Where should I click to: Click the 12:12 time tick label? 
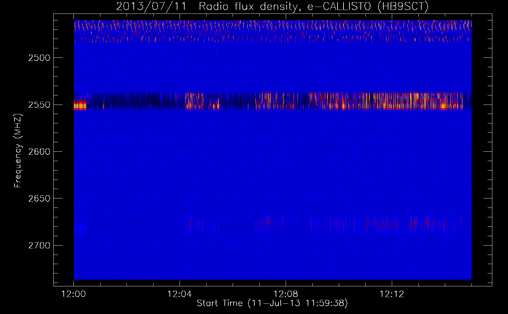click(392, 294)
